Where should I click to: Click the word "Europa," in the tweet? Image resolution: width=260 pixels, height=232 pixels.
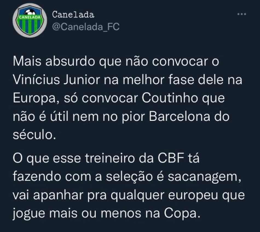pyautogui.click(x=36, y=99)
